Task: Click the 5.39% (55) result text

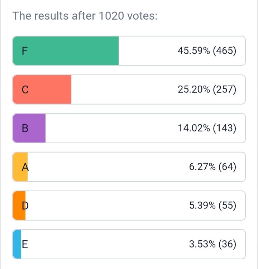Action: tap(212, 206)
